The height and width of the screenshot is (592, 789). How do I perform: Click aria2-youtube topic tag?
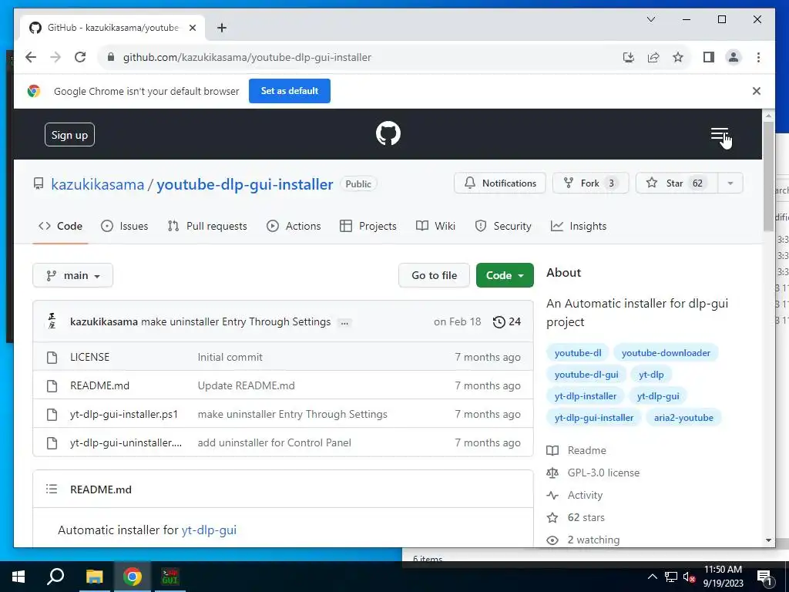click(683, 418)
